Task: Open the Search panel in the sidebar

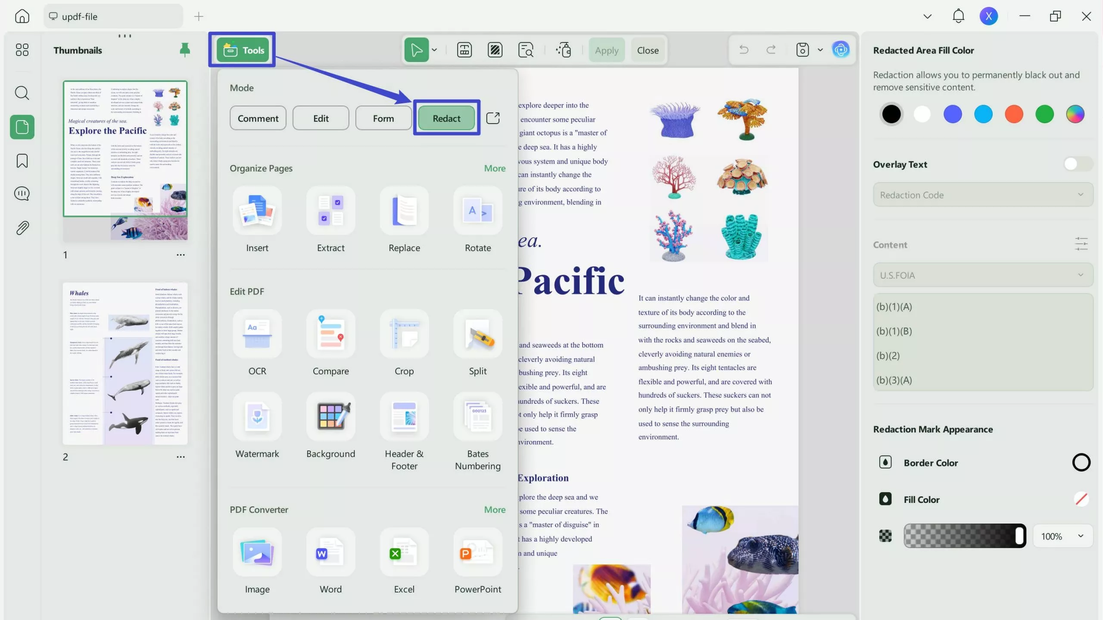Action: click(22, 93)
